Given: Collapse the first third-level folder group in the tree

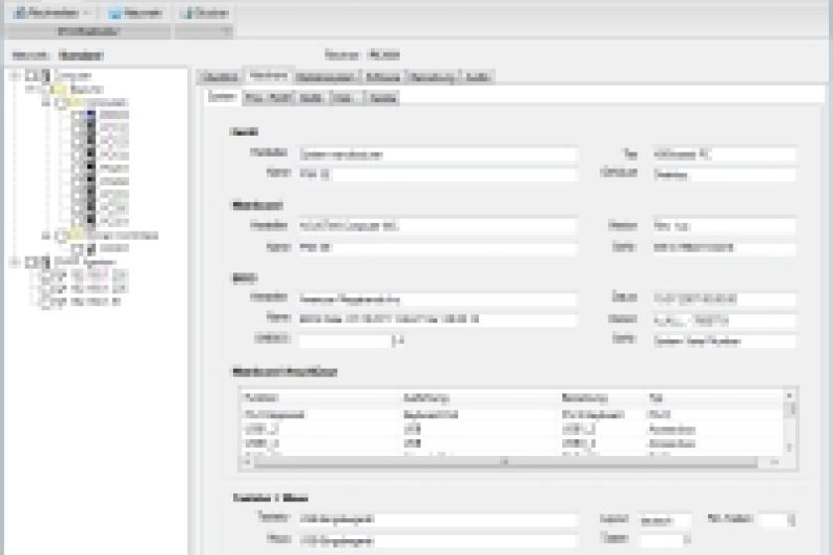Looking at the screenshot, I should pyautogui.click(x=47, y=102).
